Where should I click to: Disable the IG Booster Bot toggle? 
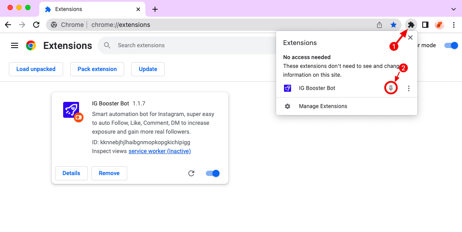213,173
